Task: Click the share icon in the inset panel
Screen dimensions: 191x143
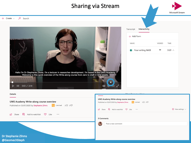Action: coord(99,109)
